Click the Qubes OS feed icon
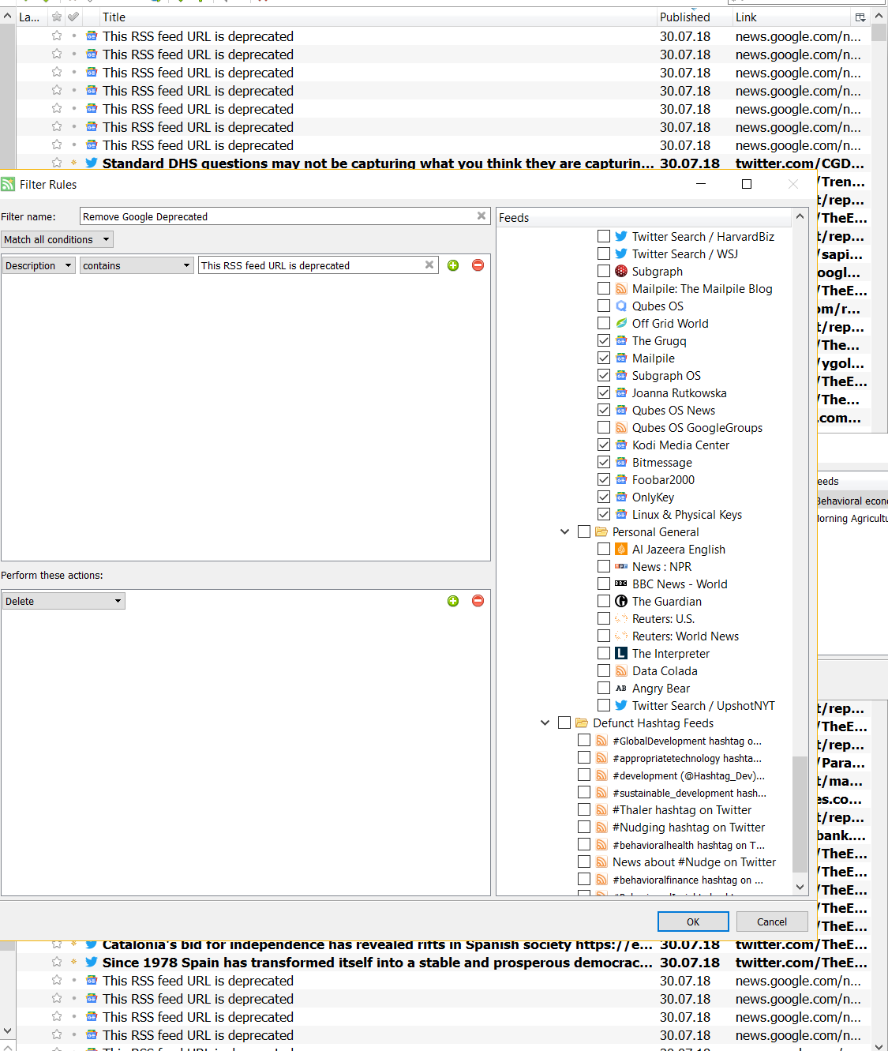Image resolution: width=888 pixels, height=1051 pixels. 621,306
